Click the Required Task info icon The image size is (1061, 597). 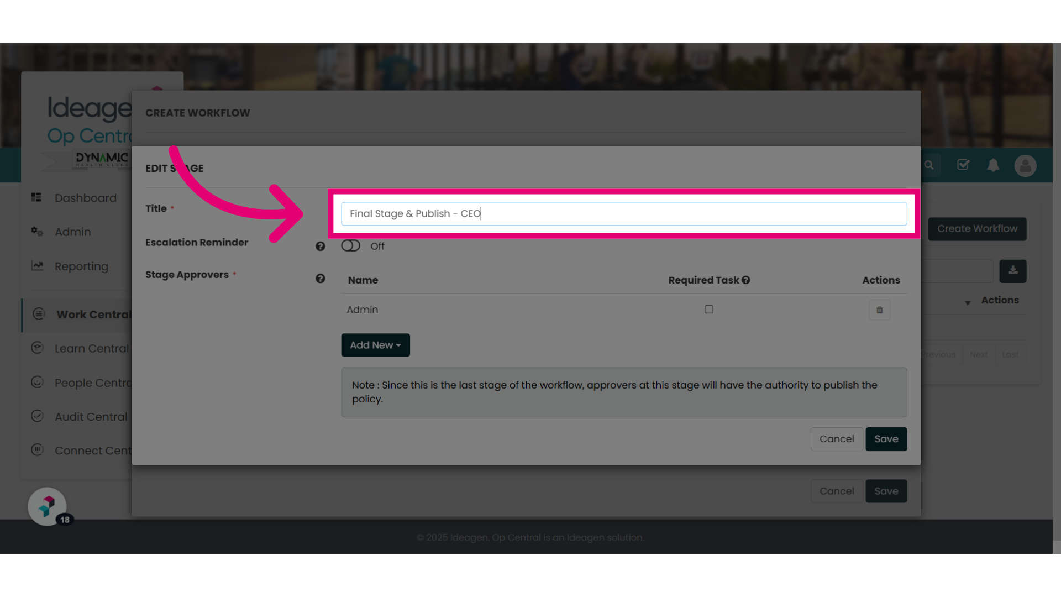click(x=745, y=280)
